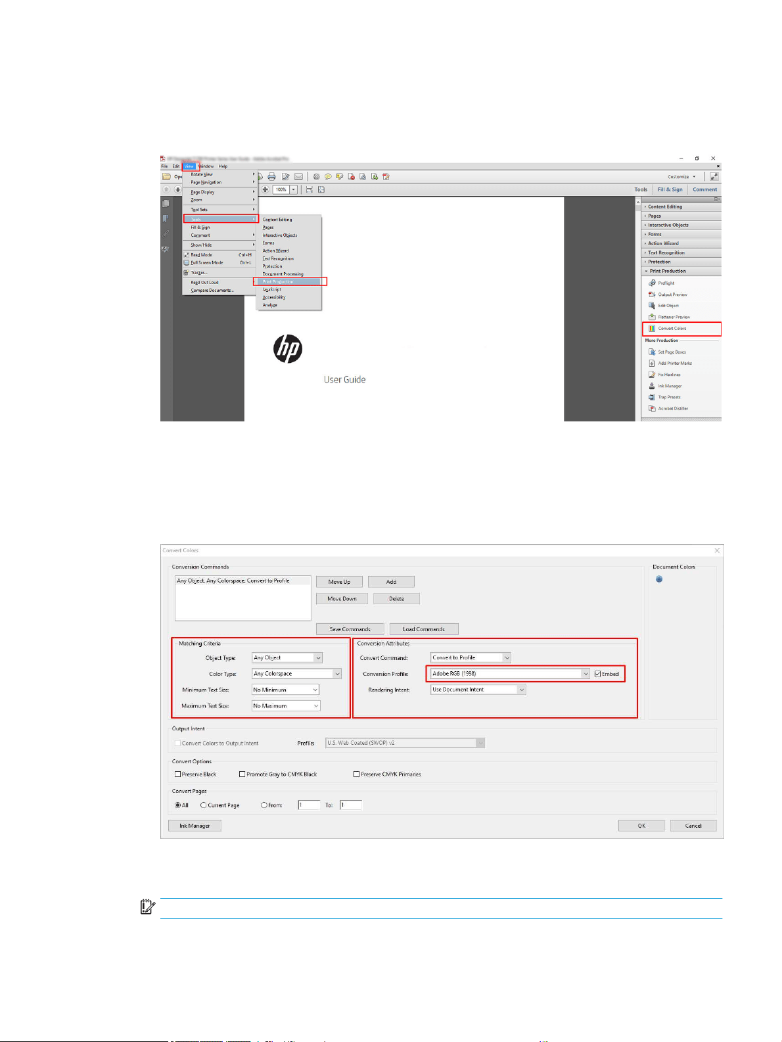Open Set Page Boxes
The height and width of the screenshot is (1042, 782).
668,352
